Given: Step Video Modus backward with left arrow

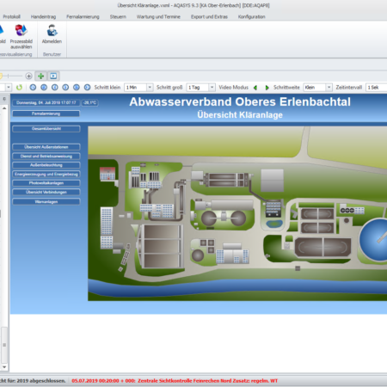Looking at the screenshot, I should (255, 88).
